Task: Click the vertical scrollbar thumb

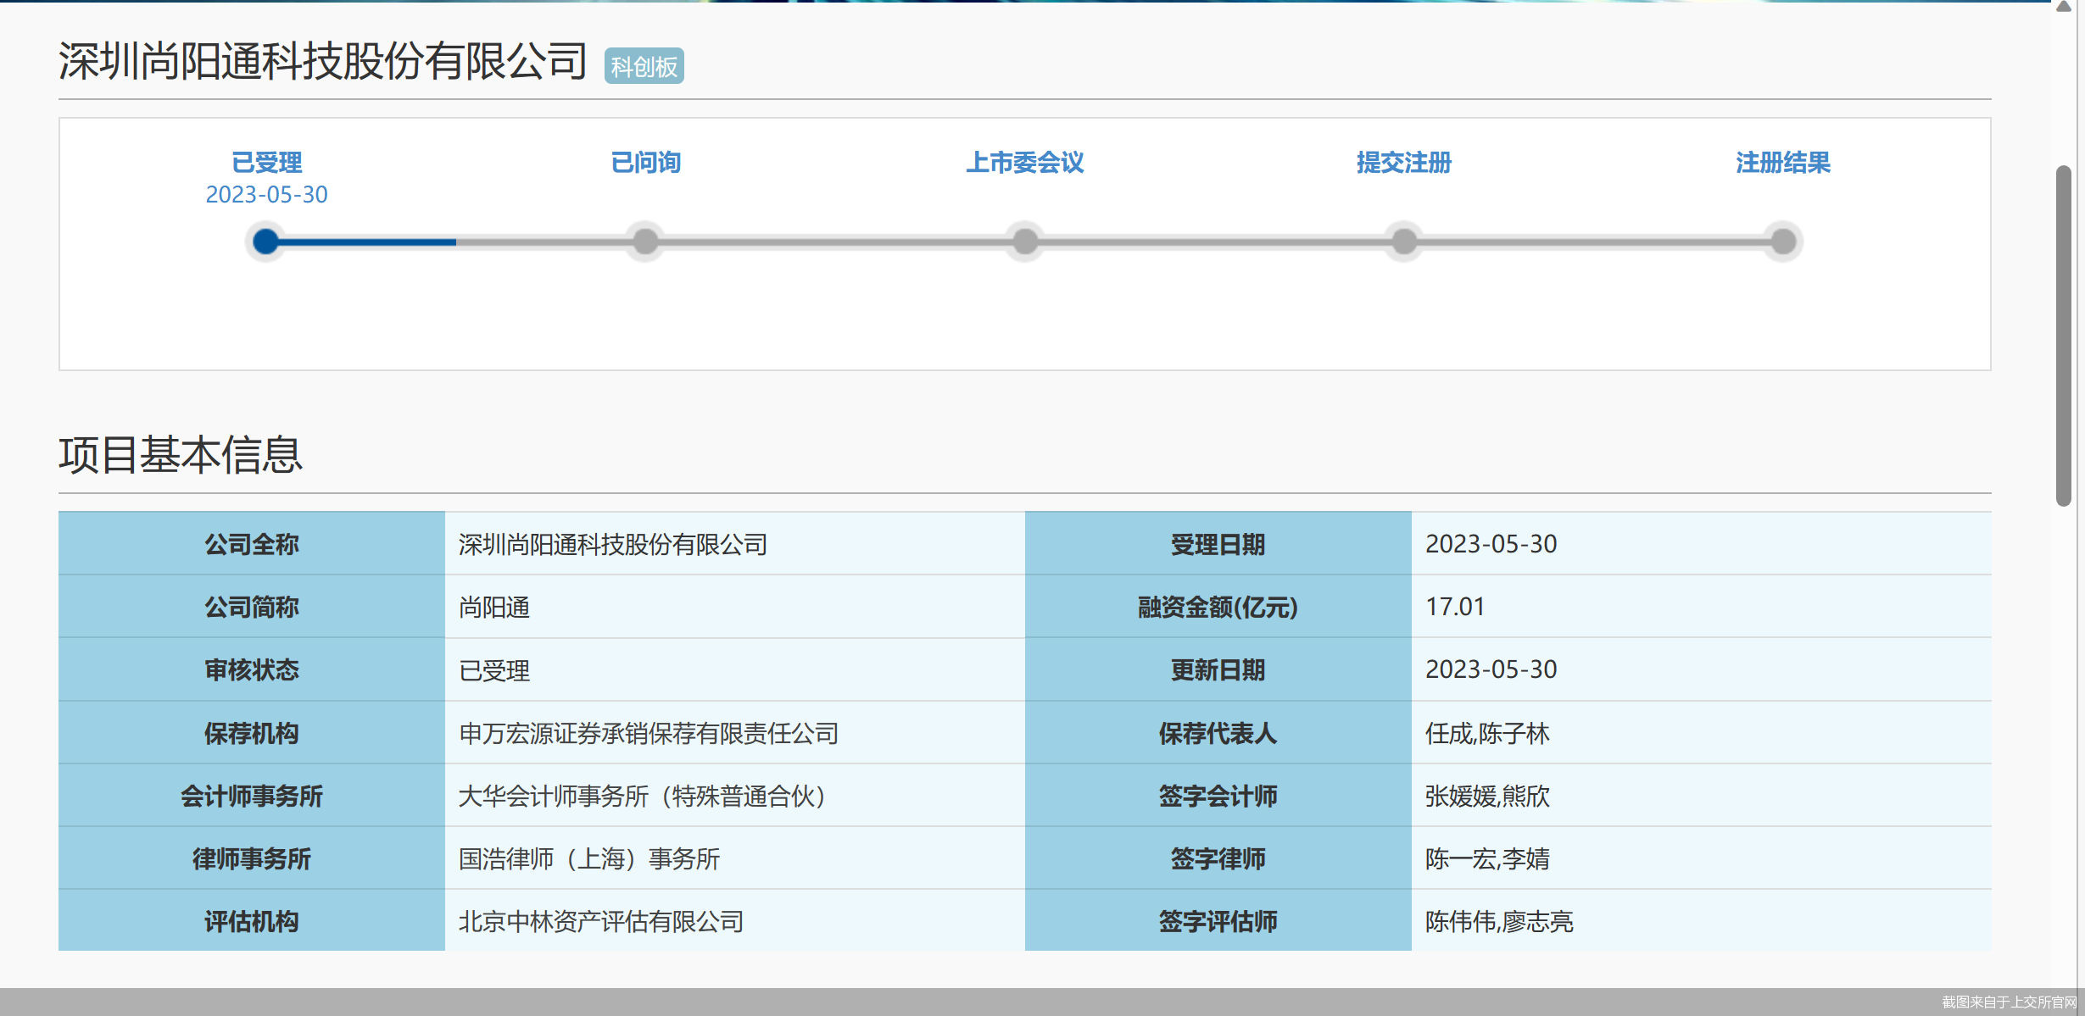Action: pyautogui.click(x=2064, y=335)
